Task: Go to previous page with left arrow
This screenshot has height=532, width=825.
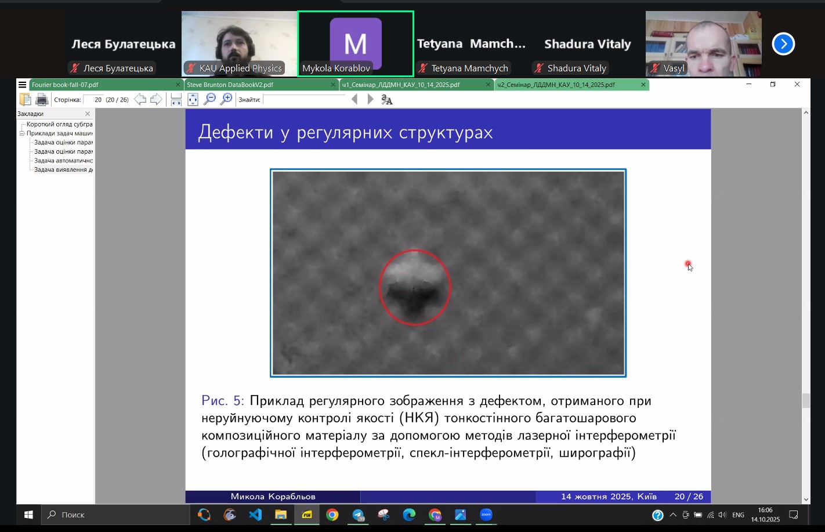Action: click(x=140, y=100)
